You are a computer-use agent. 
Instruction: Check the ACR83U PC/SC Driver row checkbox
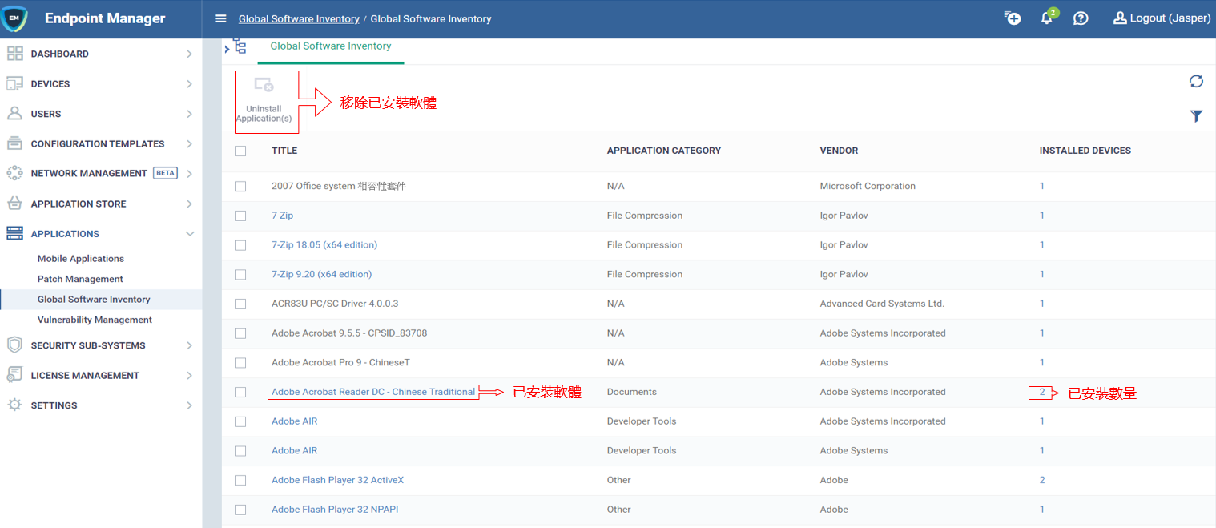tap(240, 304)
